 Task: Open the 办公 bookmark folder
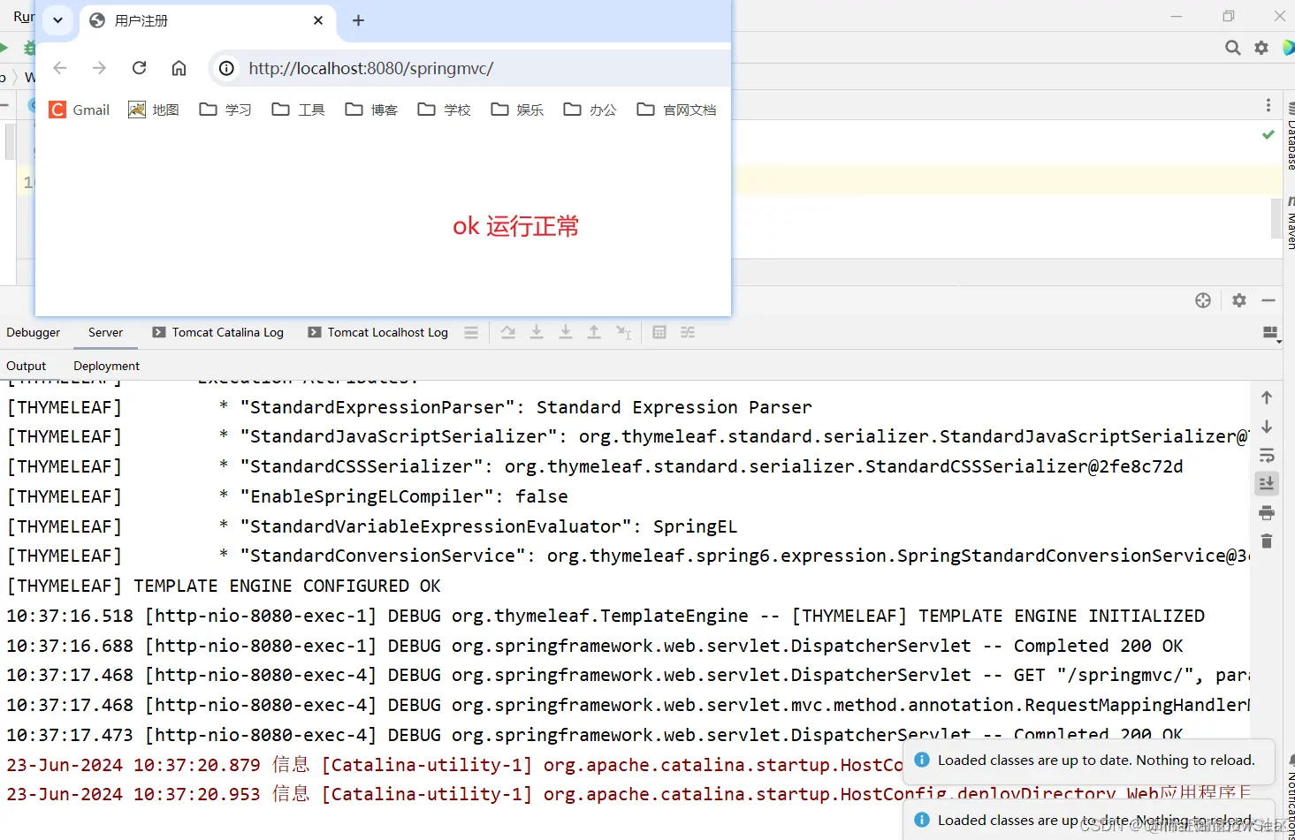[590, 110]
